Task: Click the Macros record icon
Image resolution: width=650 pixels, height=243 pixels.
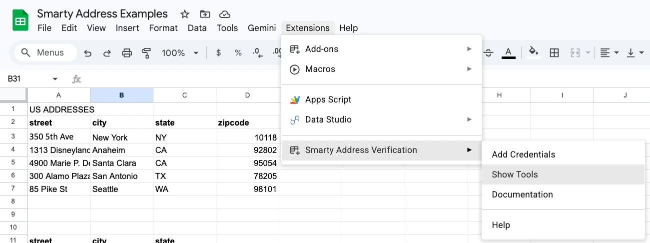Action: pyautogui.click(x=295, y=69)
